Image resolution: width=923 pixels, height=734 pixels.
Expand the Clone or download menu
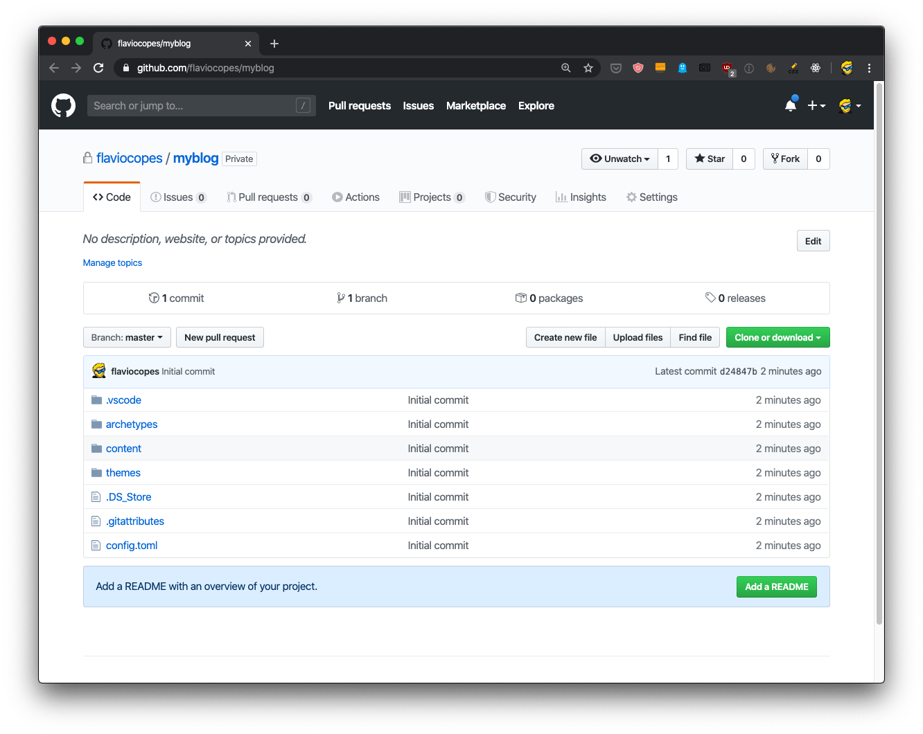(x=777, y=337)
